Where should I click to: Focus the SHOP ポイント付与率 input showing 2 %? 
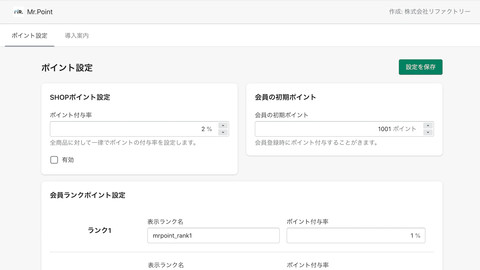coord(132,129)
